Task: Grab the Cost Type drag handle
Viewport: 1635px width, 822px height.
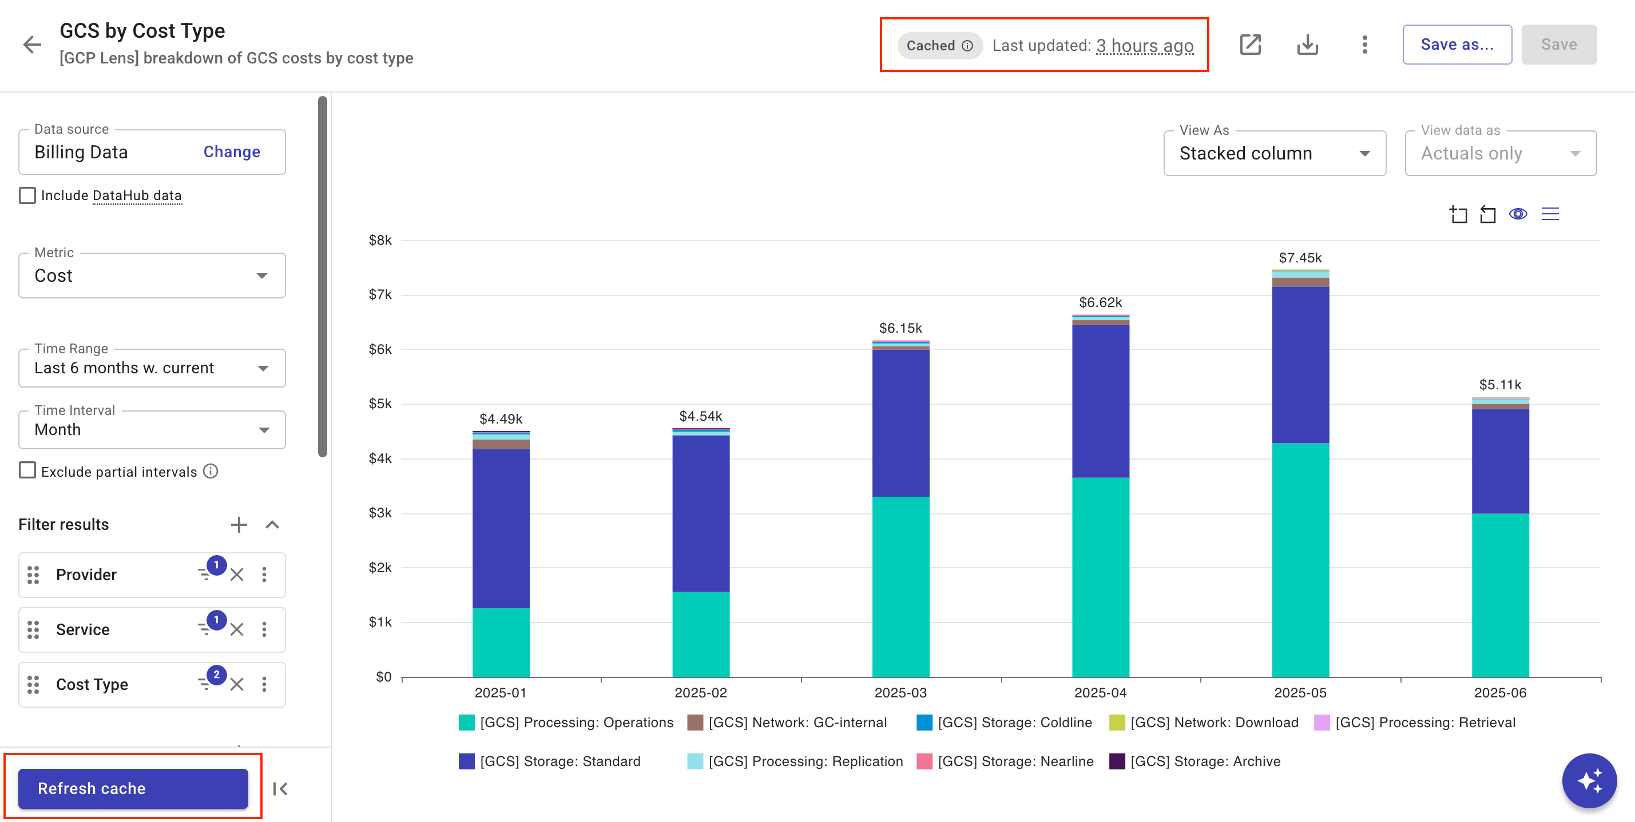Action: click(33, 684)
